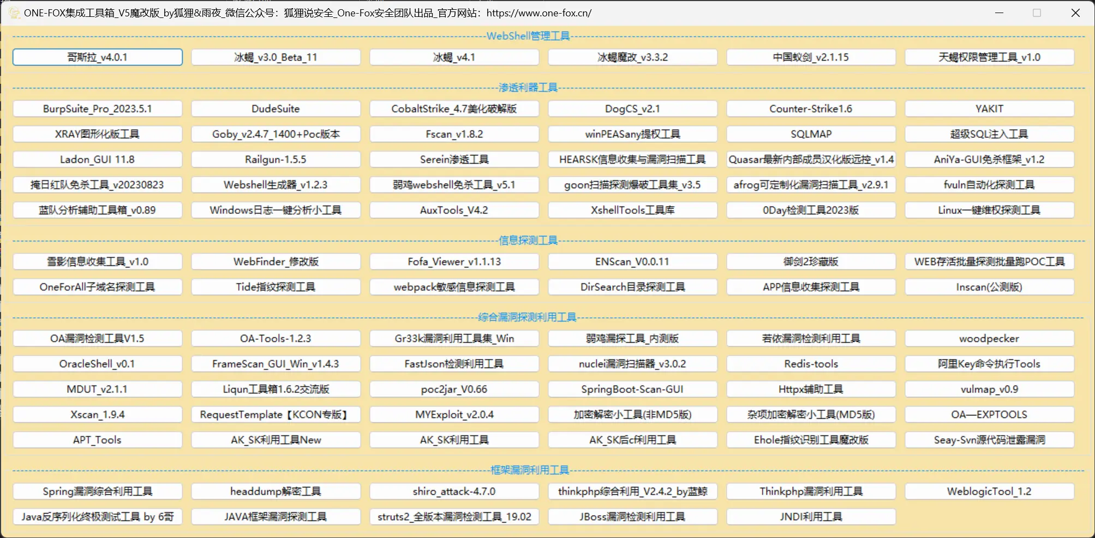Click the YAKIT button
Image resolution: width=1095 pixels, height=538 pixels.
click(989, 108)
